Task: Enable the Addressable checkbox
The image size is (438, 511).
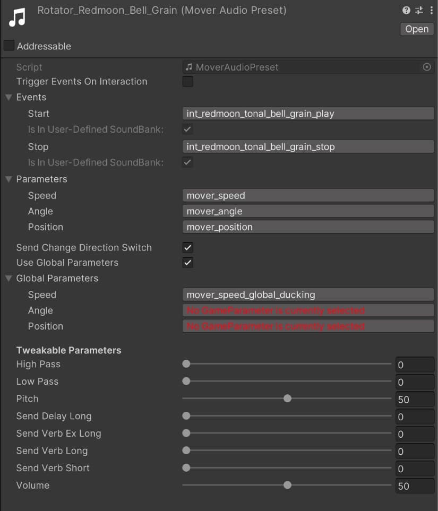Action: point(9,46)
